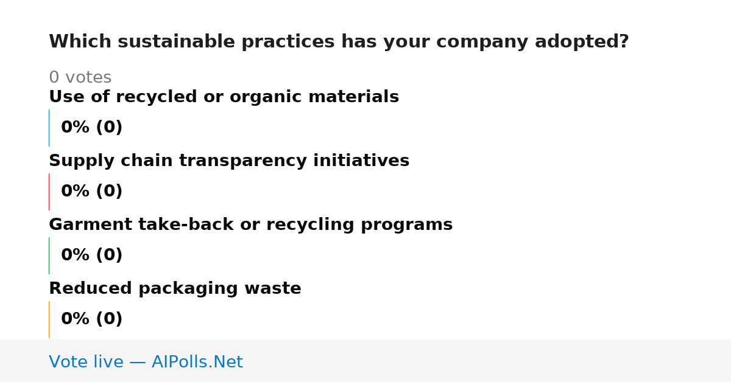Click the green bar for garment take-back

(49, 255)
